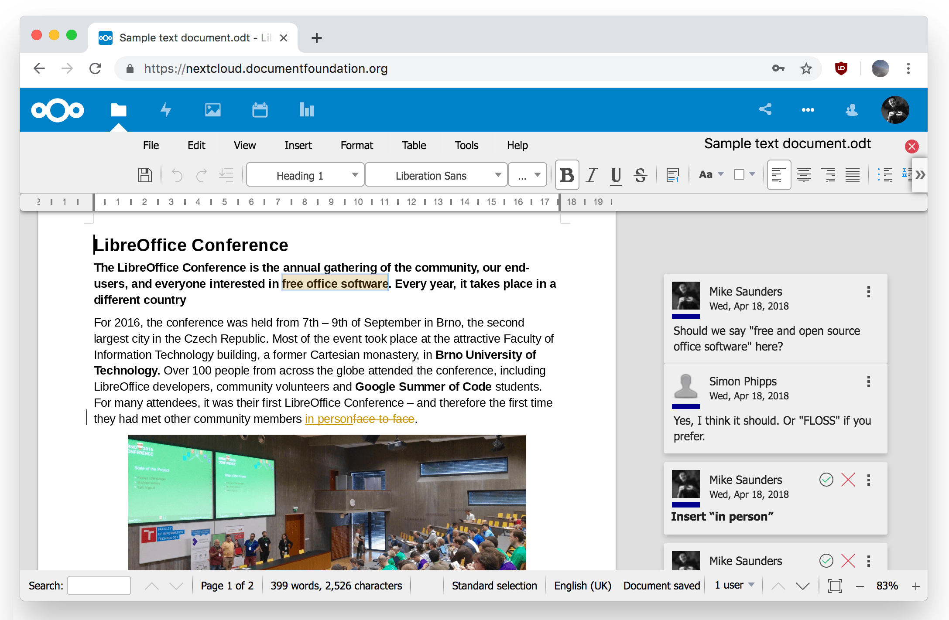Open the Table menu
Viewport: 949px width, 620px height.
tap(414, 146)
